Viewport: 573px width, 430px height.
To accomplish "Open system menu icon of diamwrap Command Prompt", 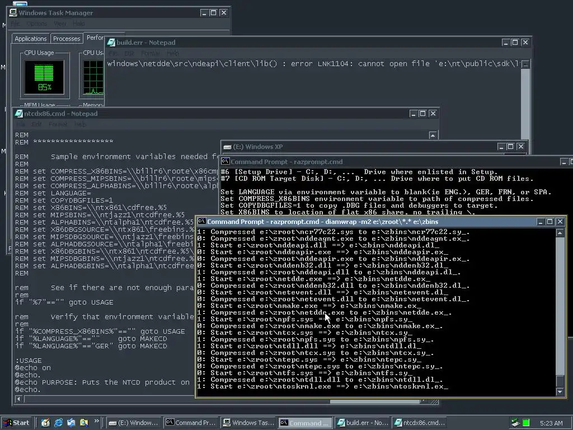I will [x=201, y=221].
